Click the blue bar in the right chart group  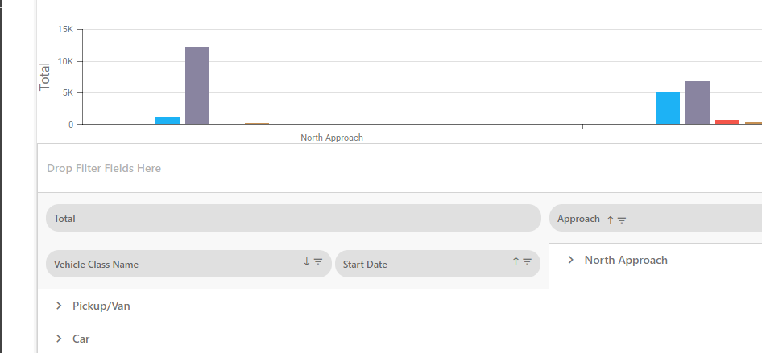pos(668,109)
